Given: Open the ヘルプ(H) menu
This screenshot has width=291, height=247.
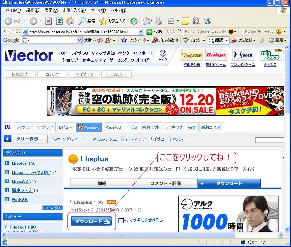Looking at the screenshot, I should [x=118, y=10].
